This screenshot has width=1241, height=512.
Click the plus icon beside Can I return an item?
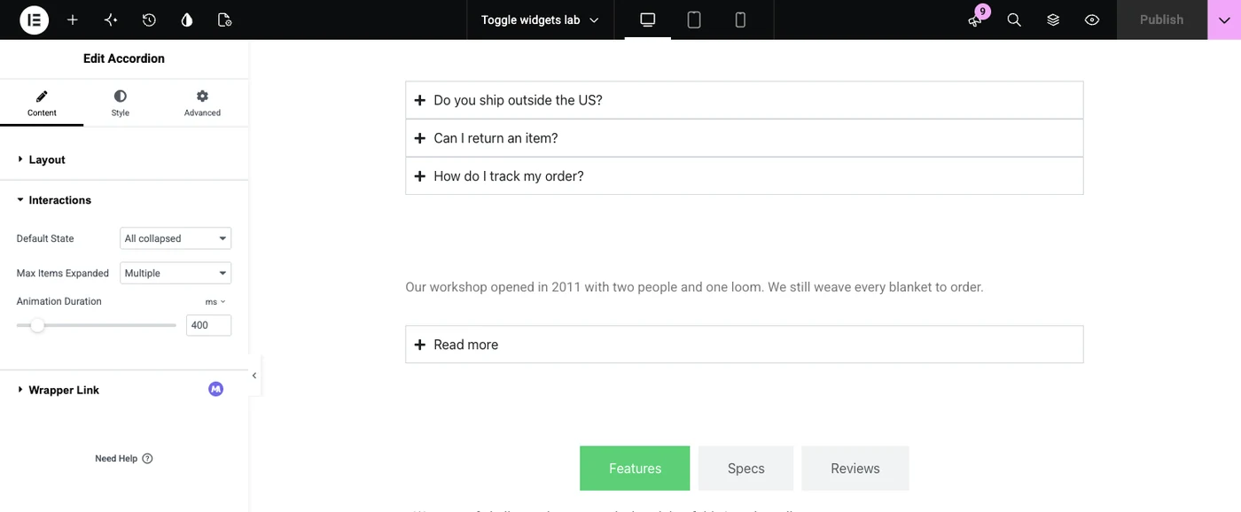[420, 138]
